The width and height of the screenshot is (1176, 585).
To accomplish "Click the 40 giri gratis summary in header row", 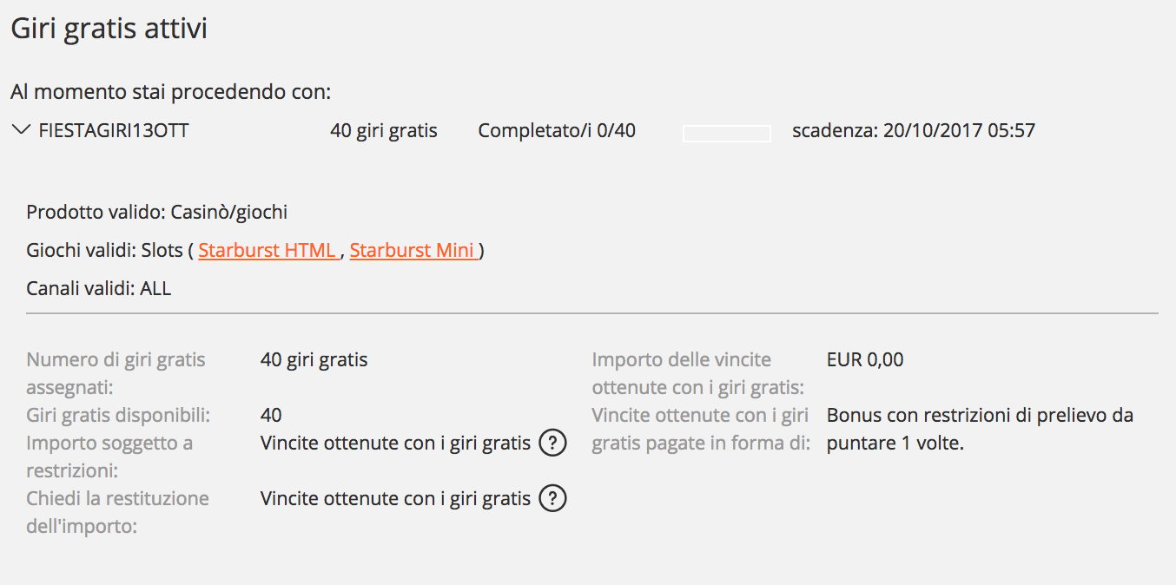I will click(x=384, y=131).
